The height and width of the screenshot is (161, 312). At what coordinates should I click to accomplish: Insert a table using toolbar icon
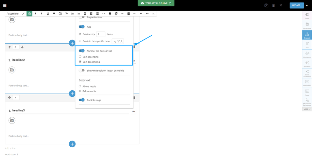[129, 14]
